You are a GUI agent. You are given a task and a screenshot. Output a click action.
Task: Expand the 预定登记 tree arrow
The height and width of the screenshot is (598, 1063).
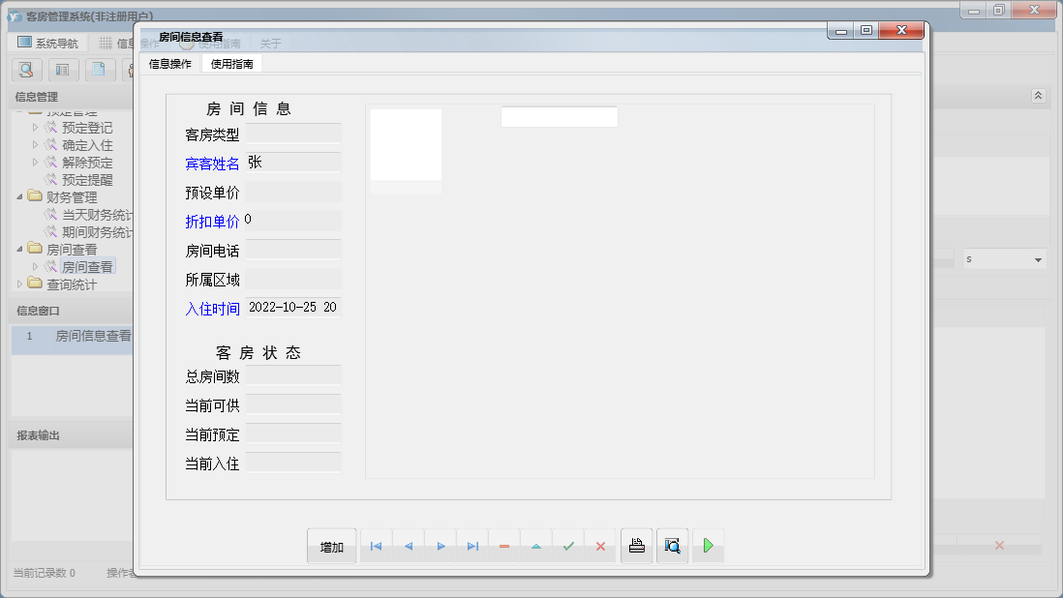pos(35,128)
